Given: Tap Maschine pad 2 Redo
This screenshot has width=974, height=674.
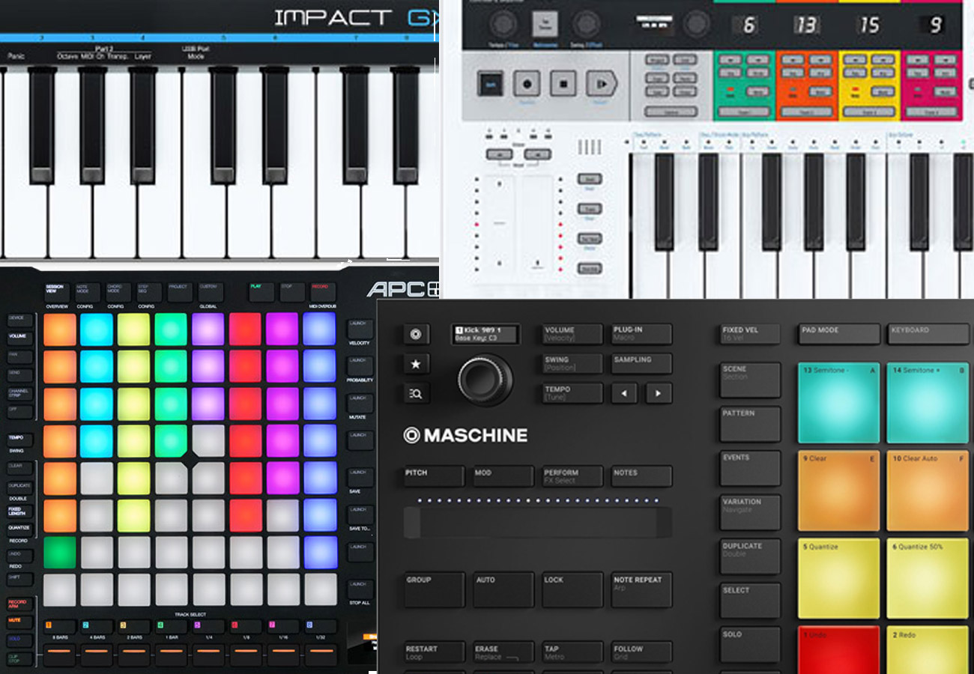Looking at the screenshot, I should 928,650.
